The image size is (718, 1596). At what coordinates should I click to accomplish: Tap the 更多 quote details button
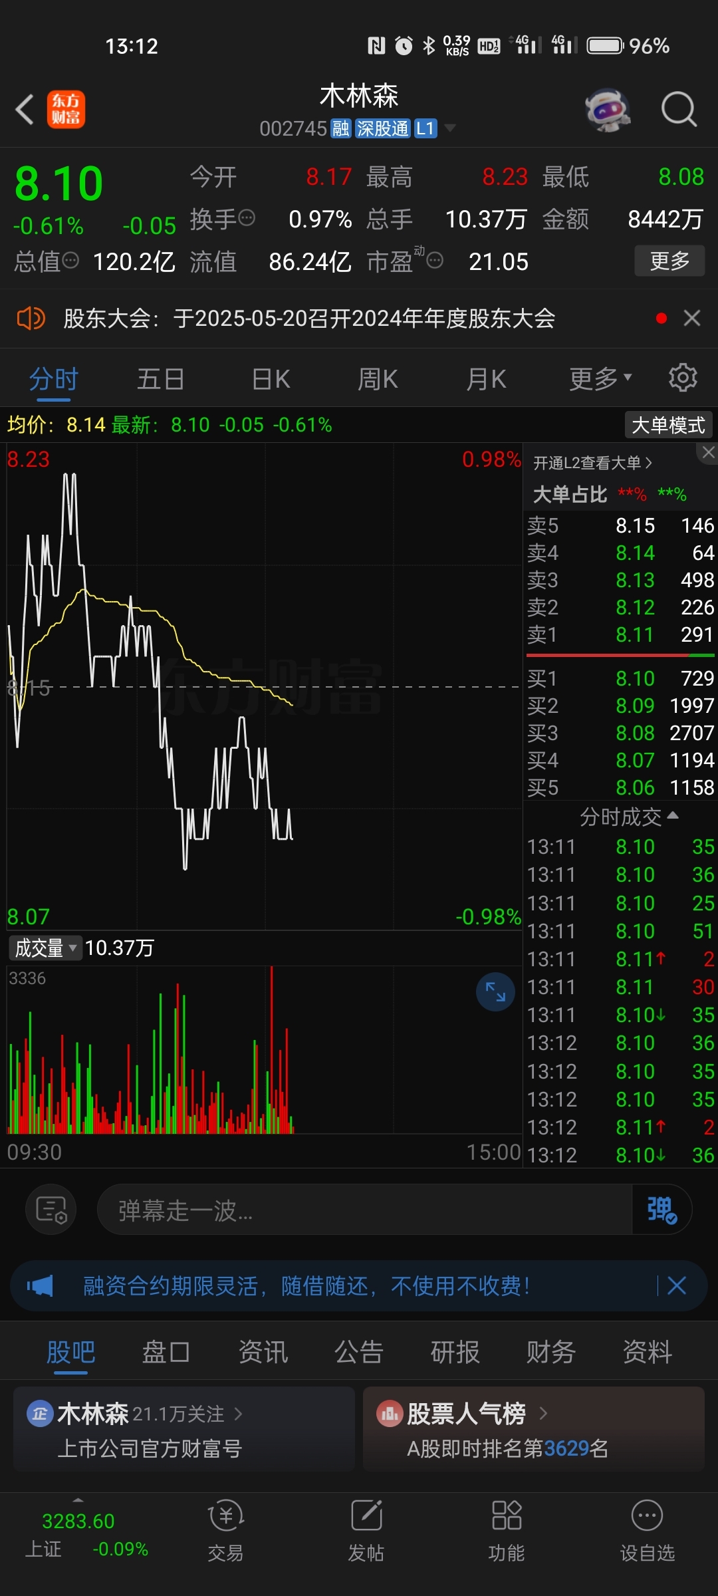(x=669, y=260)
